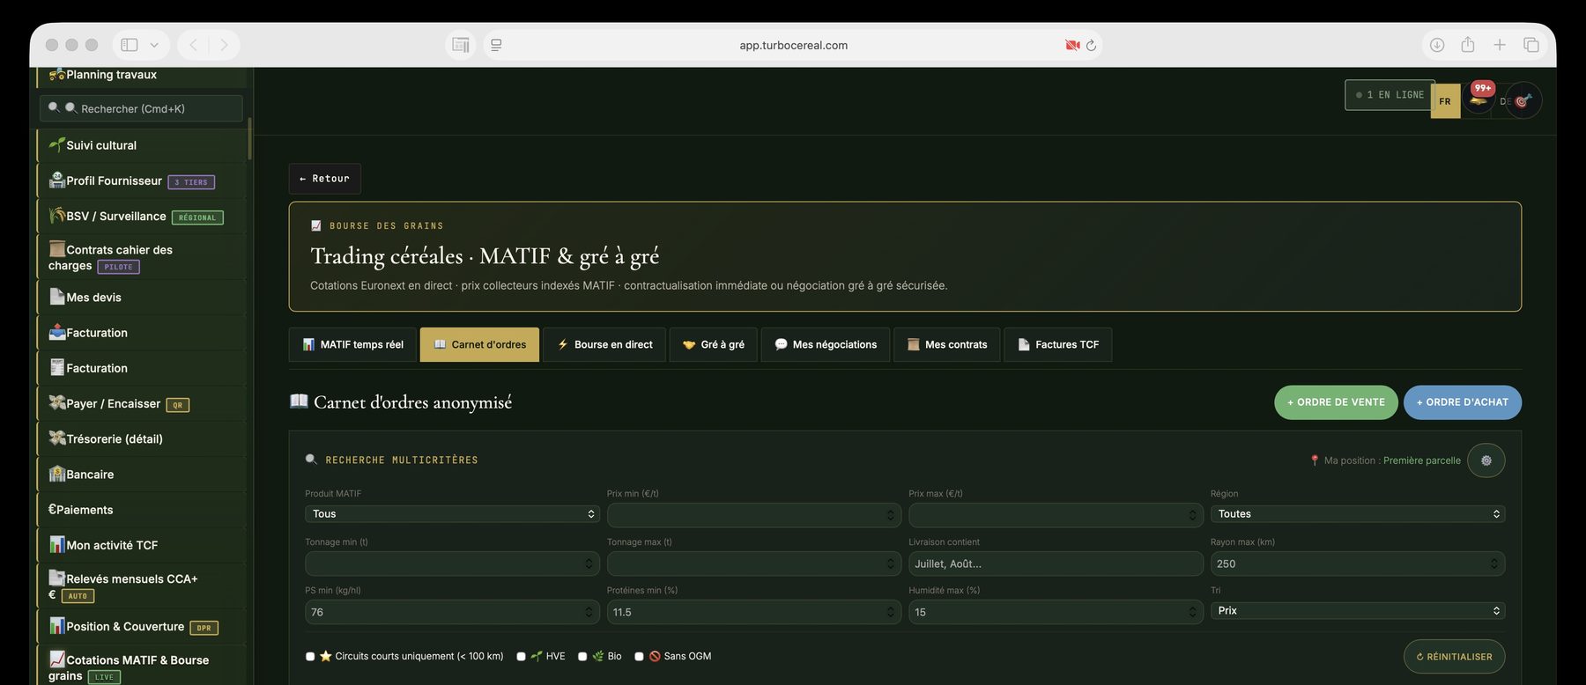Click the Safari share icon
Screen dimensions: 1586x685
pos(1468,45)
